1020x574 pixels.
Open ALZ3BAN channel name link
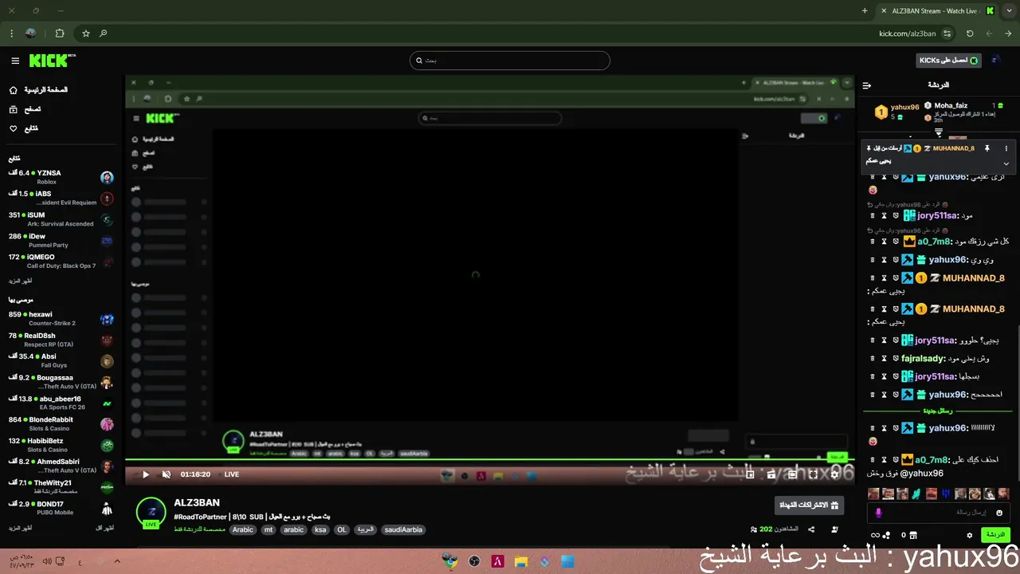(197, 503)
